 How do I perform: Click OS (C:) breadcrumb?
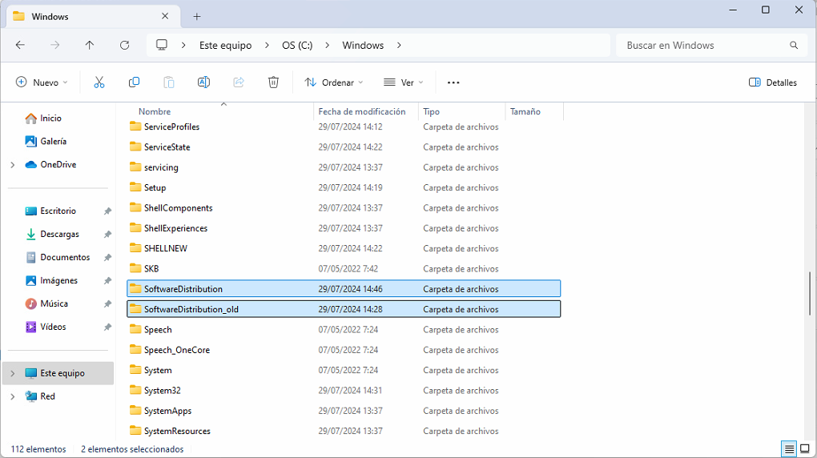(x=297, y=46)
